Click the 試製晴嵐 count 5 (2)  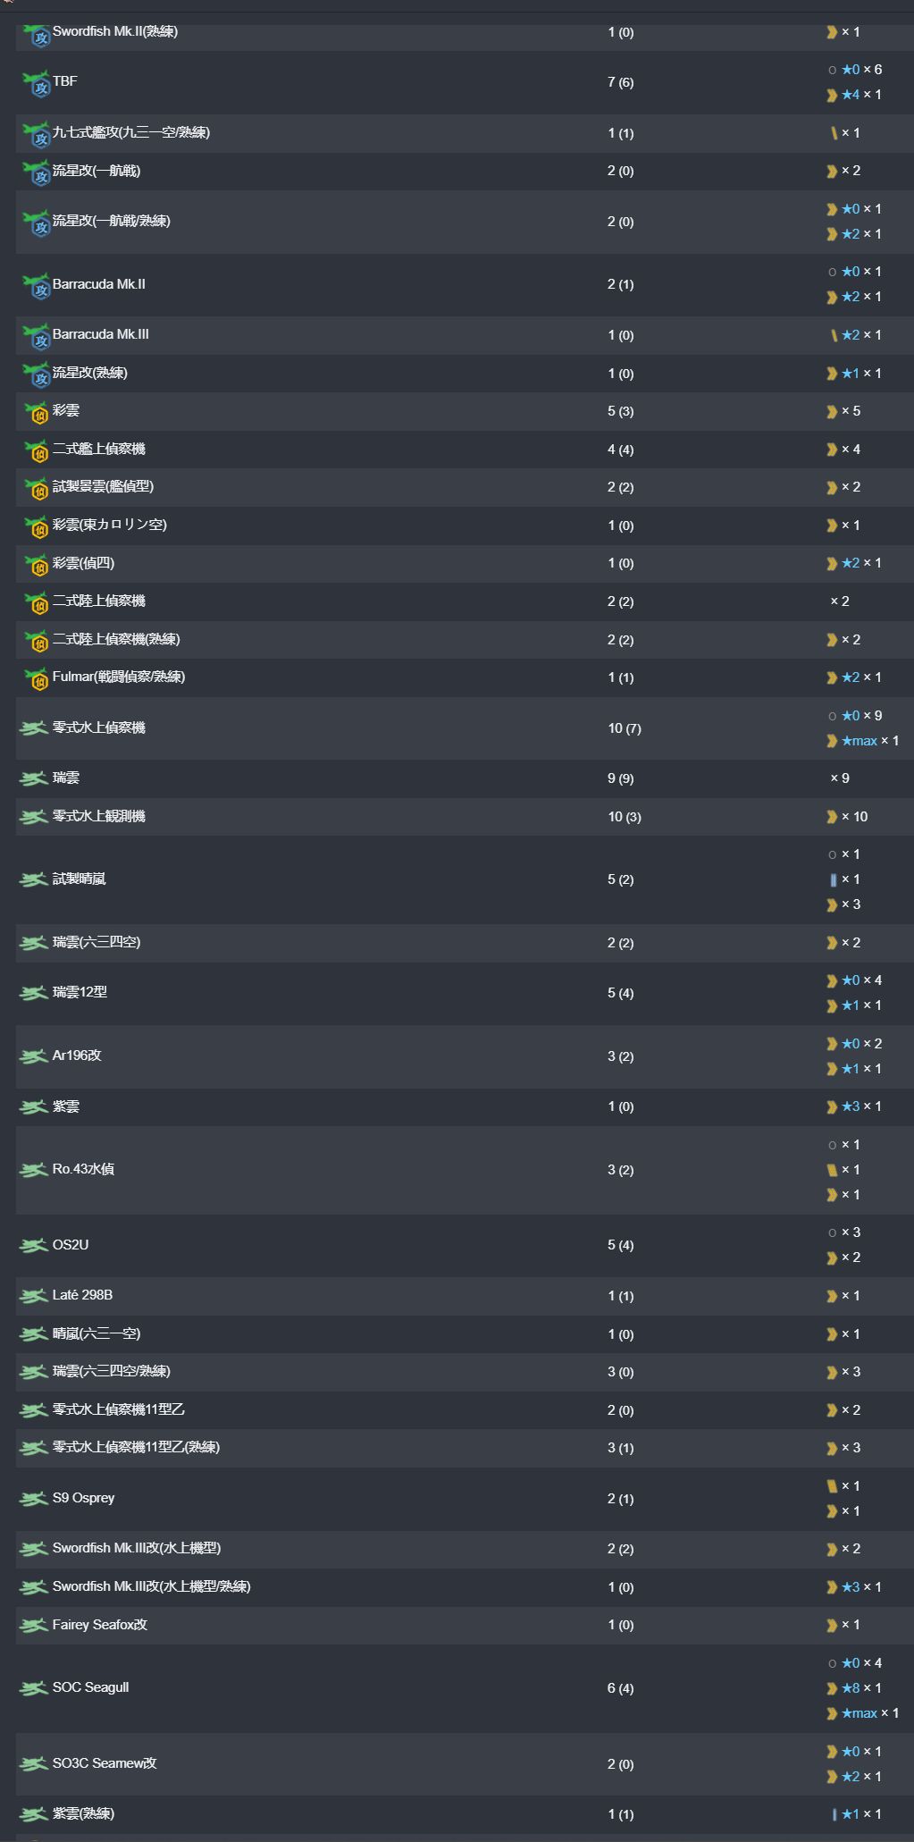tap(620, 879)
